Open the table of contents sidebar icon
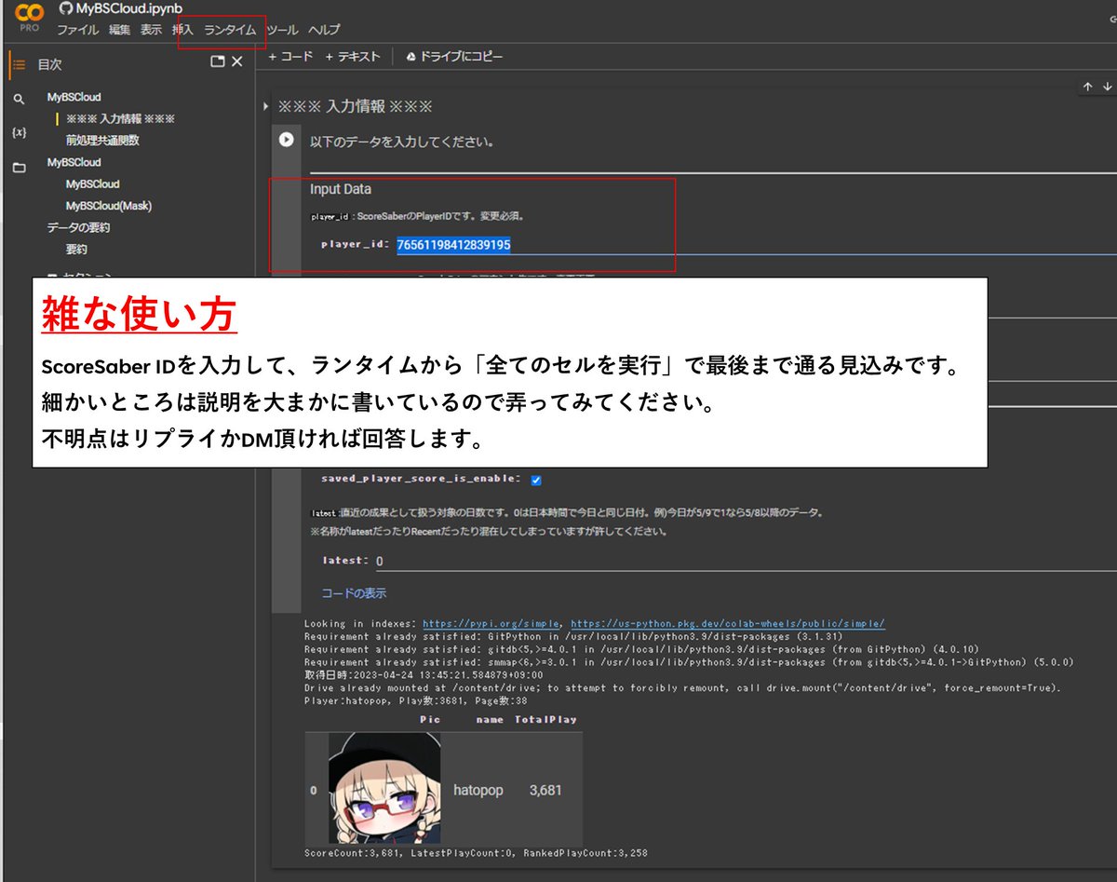This screenshot has width=1117, height=882. click(19, 64)
